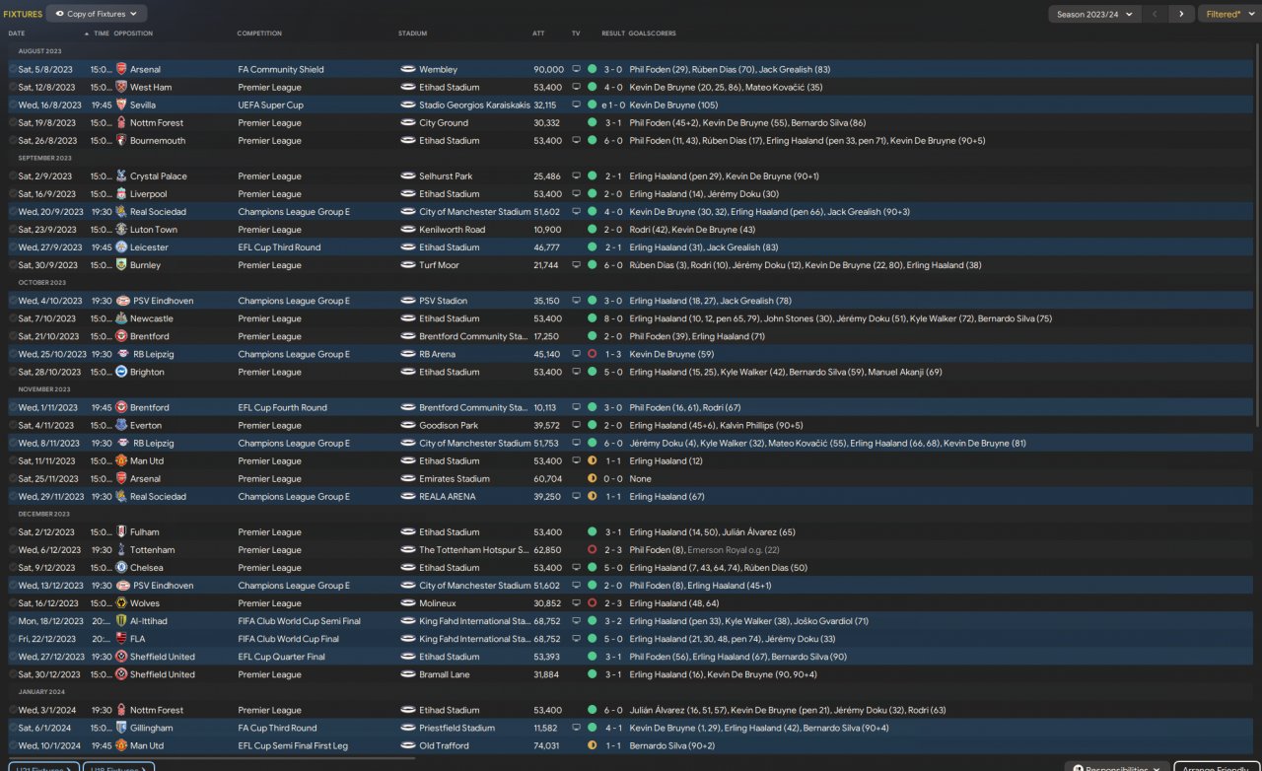
Task: Click the Nottm Forest name in the 19/8/2023 row
Action: [x=157, y=123]
